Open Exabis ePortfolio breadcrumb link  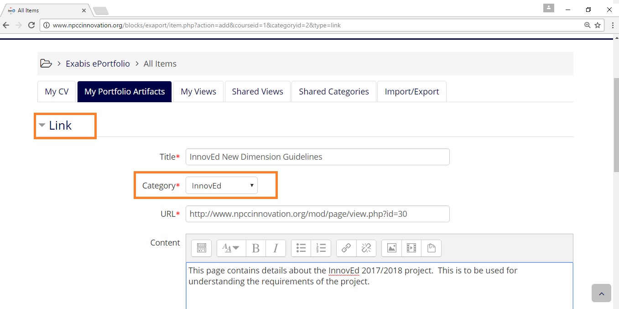[x=98, y=63]
